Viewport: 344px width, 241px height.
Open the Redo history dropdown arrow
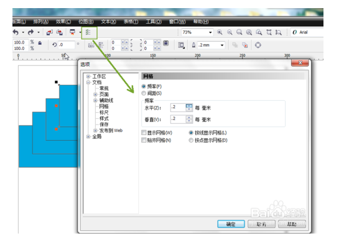(x=39, y=32)
